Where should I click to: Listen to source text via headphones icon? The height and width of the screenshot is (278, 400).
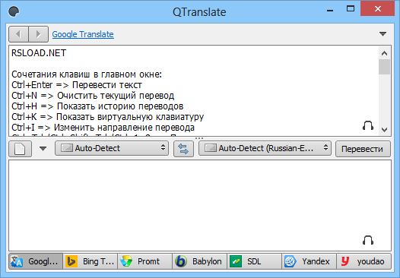pyautogui.click(x=368, y=125)
